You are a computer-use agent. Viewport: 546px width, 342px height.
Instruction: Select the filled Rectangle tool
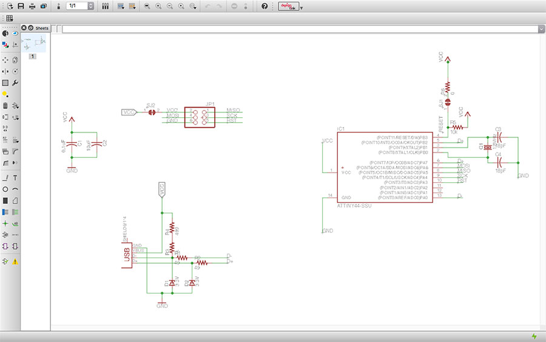(x=5, y=200)
